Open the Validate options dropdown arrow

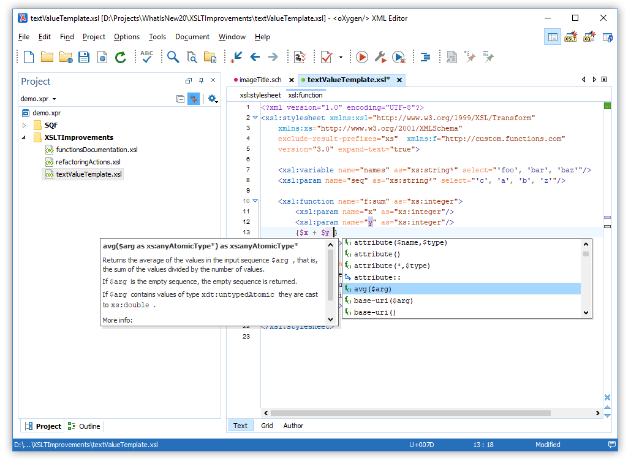[341, 57]
